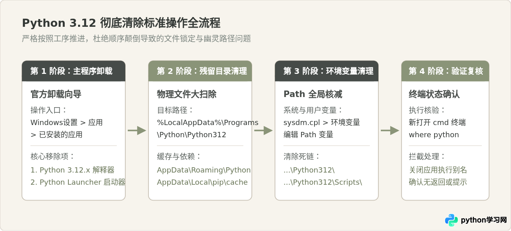Click the entry "...\Python312\Scripts\"
511x231 pixels.
tap(323, 182)
